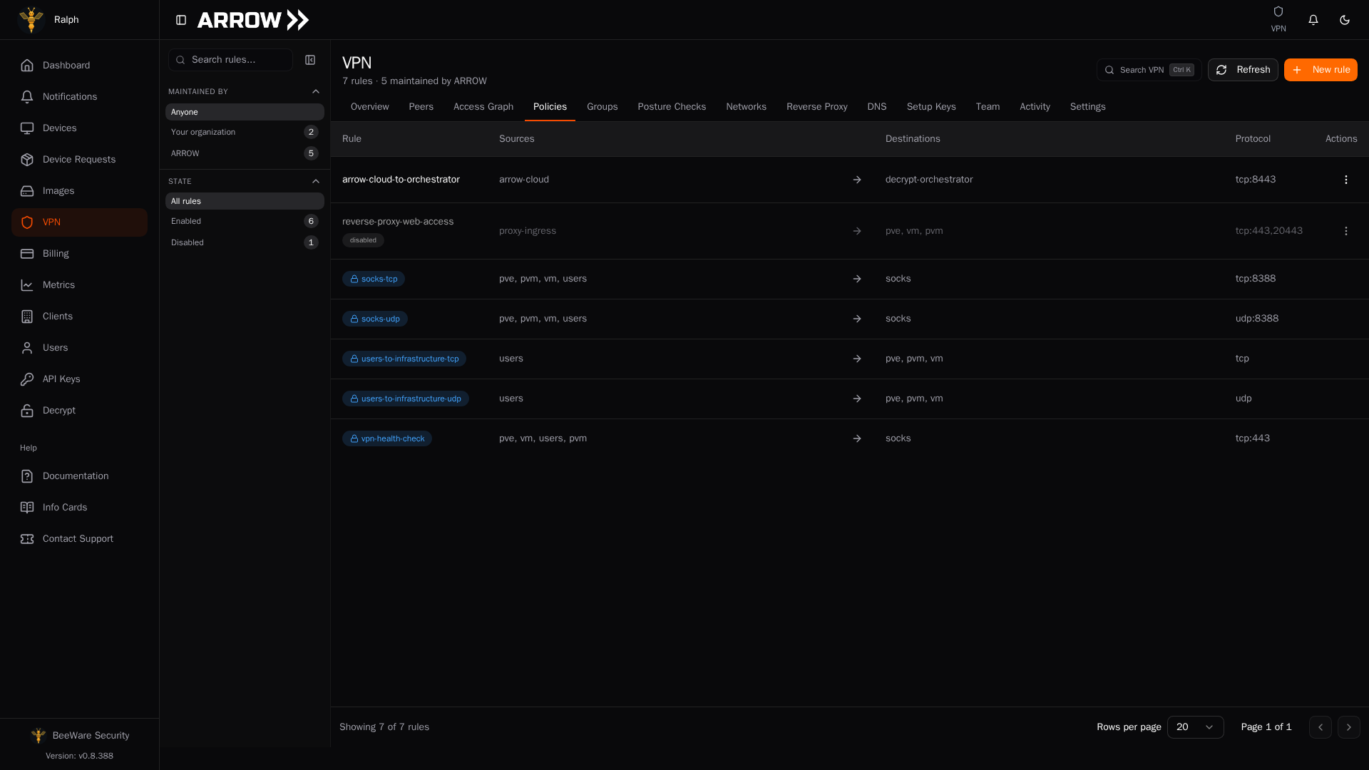This screenshot has width=1369, height=770.
Task: Switch to the Setup Keys tab
Action: tap(930, 107)
